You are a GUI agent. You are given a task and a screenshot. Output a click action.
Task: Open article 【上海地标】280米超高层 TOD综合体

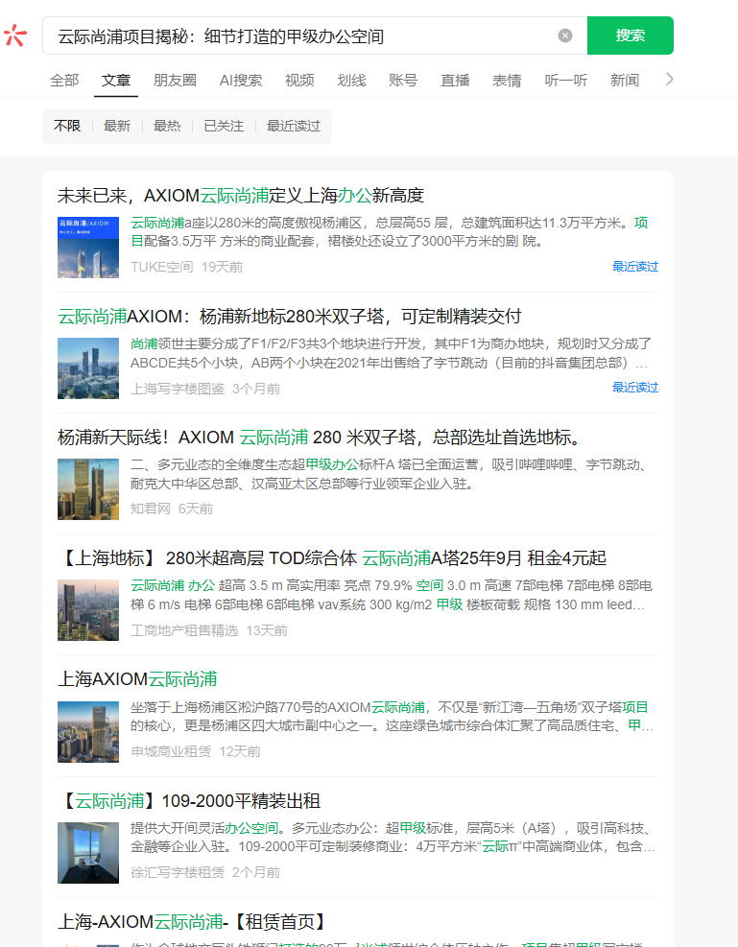(x=332, y=558)
